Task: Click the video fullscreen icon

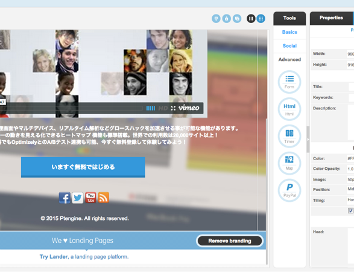Action: pos(173,108)
